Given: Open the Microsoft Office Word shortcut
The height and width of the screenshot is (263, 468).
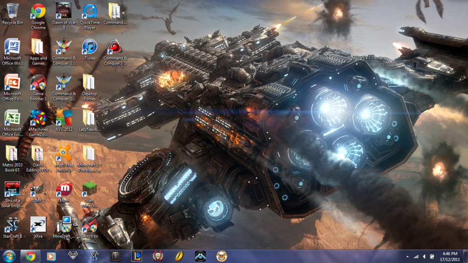Looking at the screenshot, I should pyautogui.click(x=12, y=52).
